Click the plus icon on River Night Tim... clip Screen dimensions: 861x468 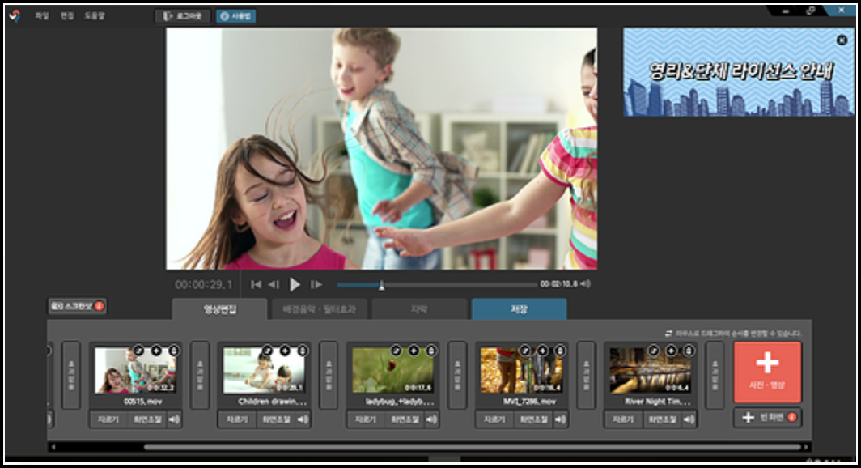click(x=671, y=351)
